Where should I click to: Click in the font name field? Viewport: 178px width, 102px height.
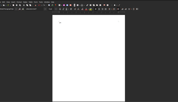[x=35, y=9]
